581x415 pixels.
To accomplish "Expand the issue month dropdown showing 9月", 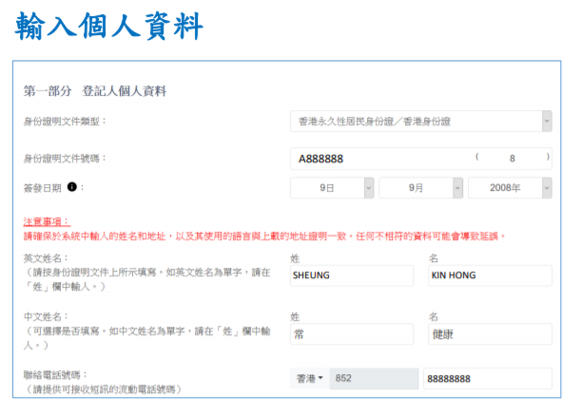I will coord(420,188).
